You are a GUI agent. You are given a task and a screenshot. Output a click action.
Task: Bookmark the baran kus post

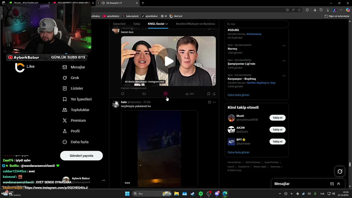(x=209, y=94)
